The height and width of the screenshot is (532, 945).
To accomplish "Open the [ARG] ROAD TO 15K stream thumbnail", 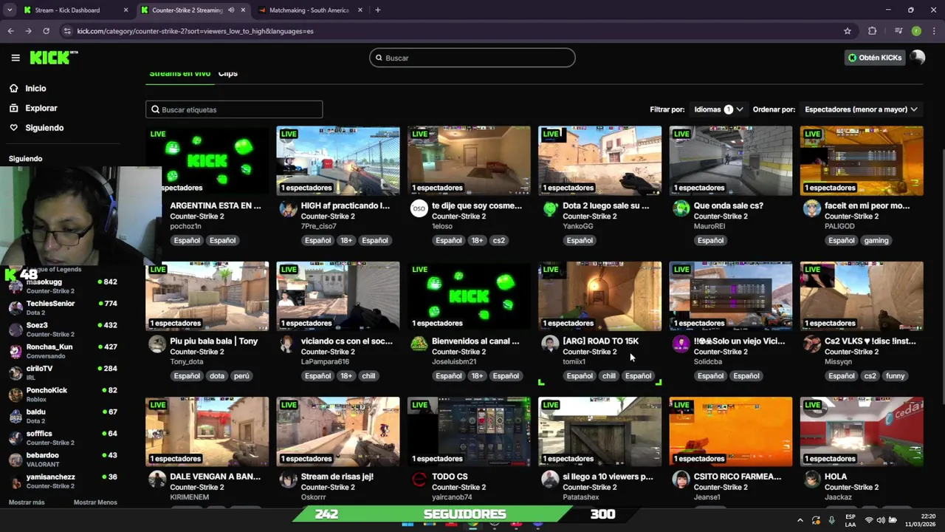I will pos(600,296).
